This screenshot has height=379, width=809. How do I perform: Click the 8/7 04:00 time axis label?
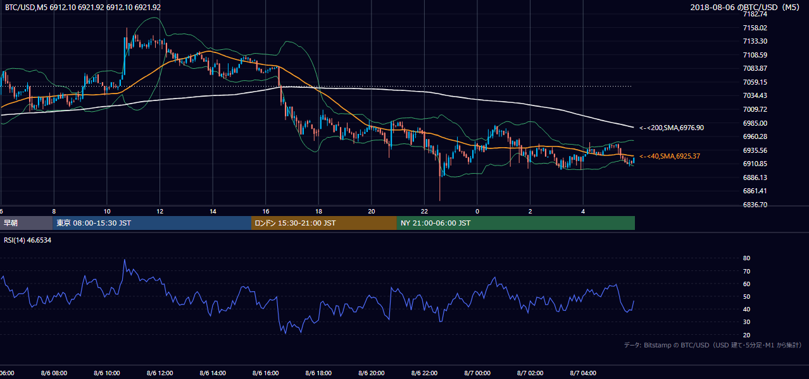click(584, 373)
